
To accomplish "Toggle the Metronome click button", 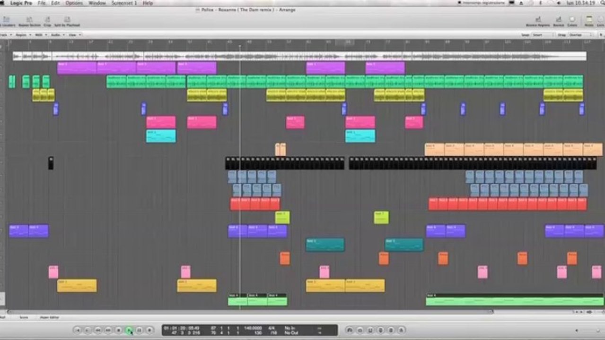I will 402,330.
